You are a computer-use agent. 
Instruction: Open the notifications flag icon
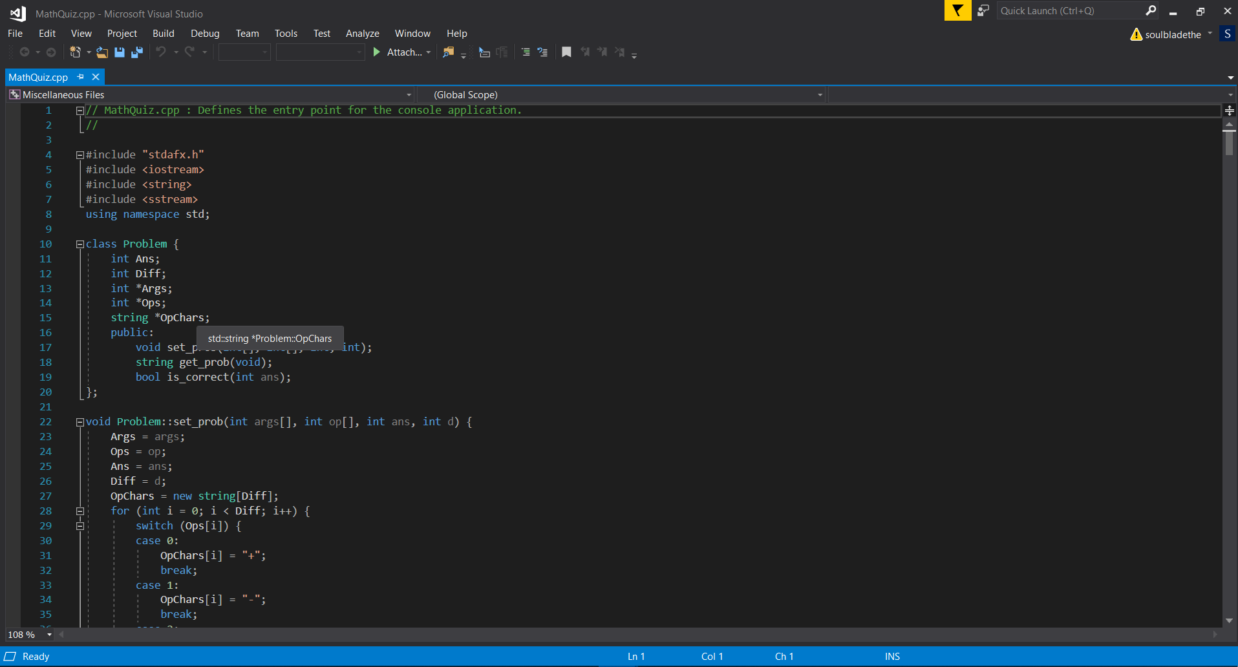(x=957, y=11)
